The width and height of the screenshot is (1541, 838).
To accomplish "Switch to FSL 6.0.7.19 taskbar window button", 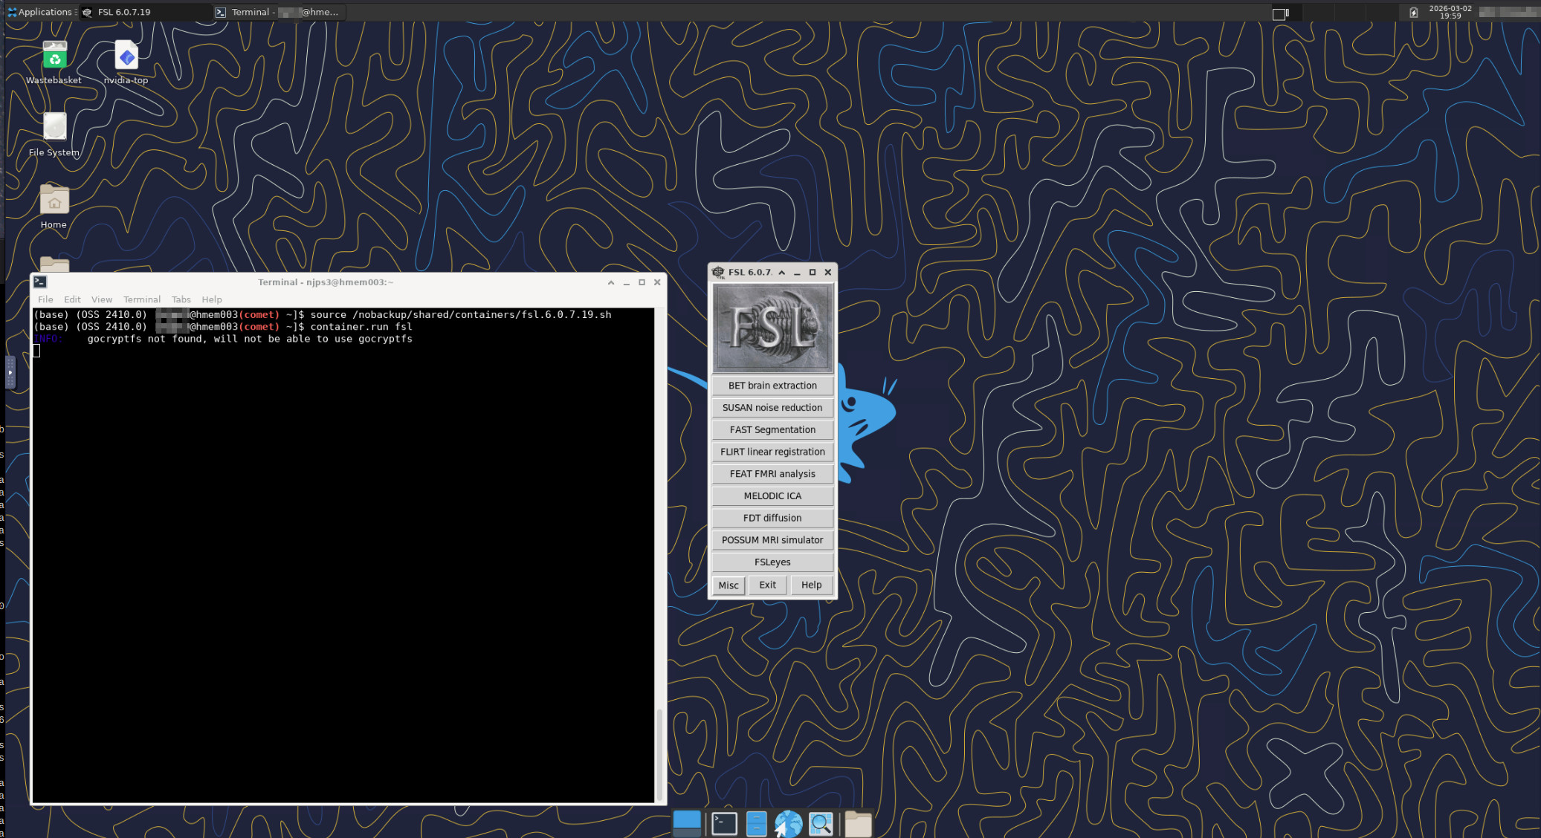I will pos(145,12).
